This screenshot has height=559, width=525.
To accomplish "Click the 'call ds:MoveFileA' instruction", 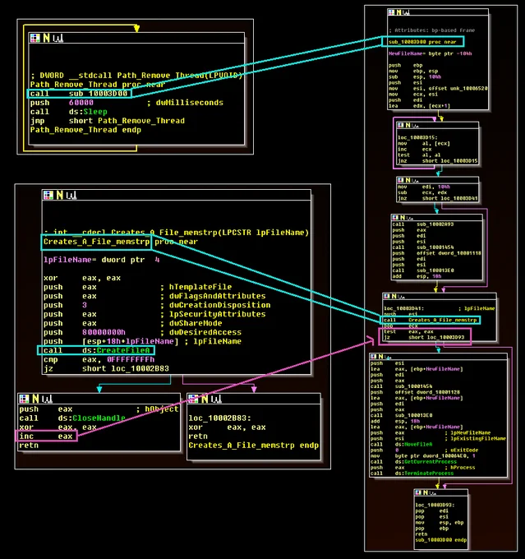I will pos(401,445).
